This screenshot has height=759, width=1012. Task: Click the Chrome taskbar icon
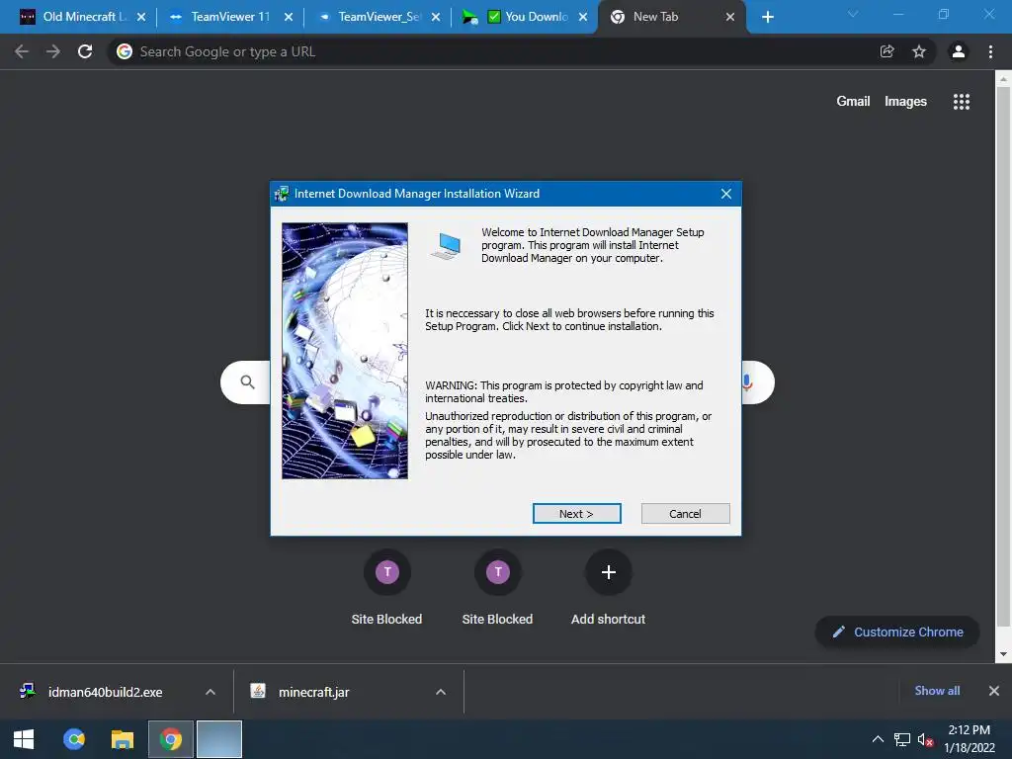[x=171, y=739]
